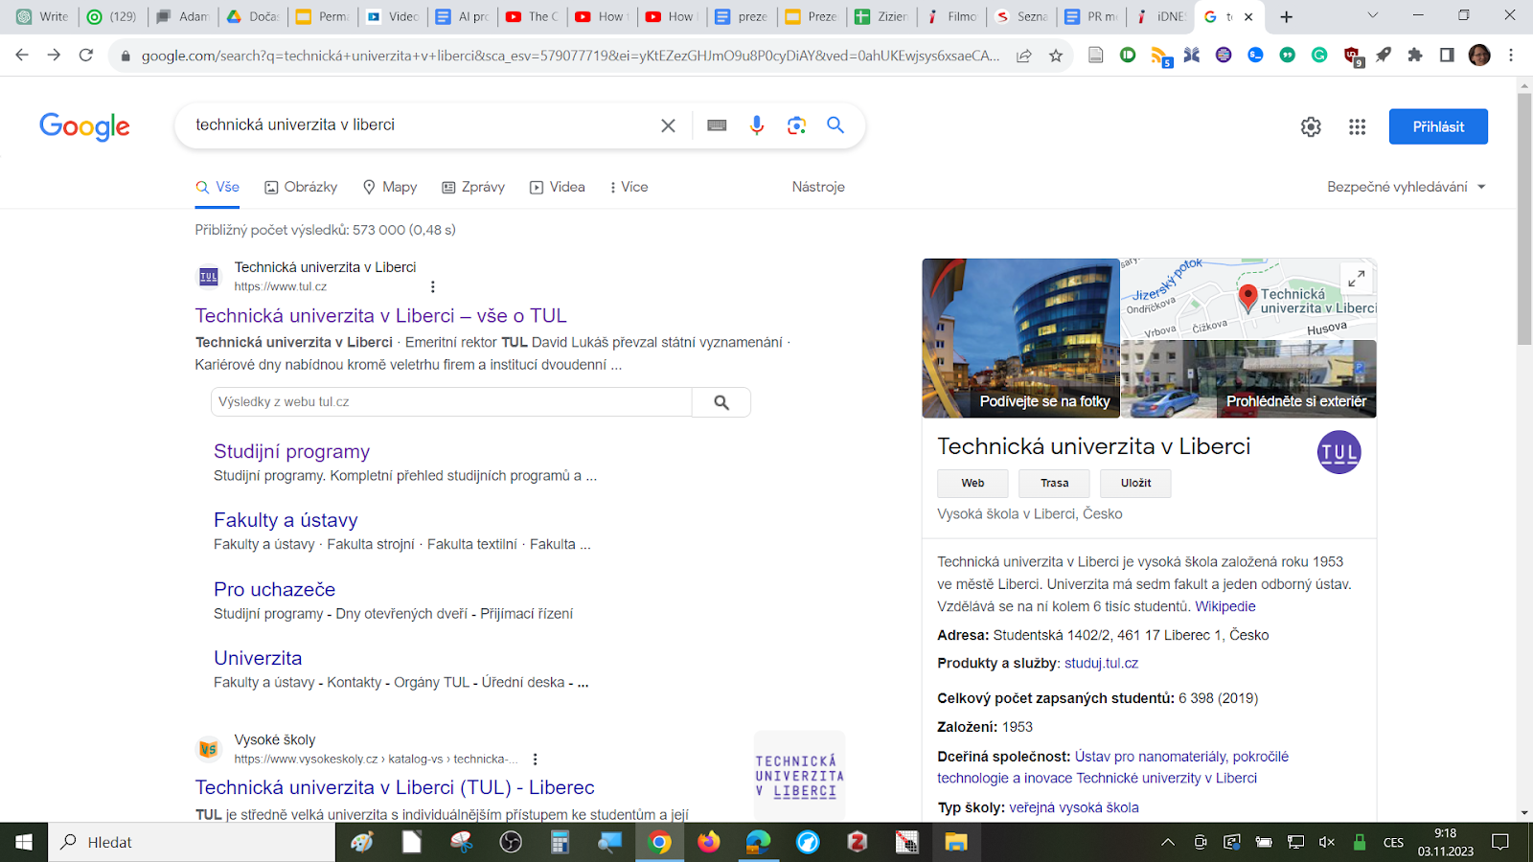
Task: Click the Přihlásit sign-in button
Action: click(1438, 126)
